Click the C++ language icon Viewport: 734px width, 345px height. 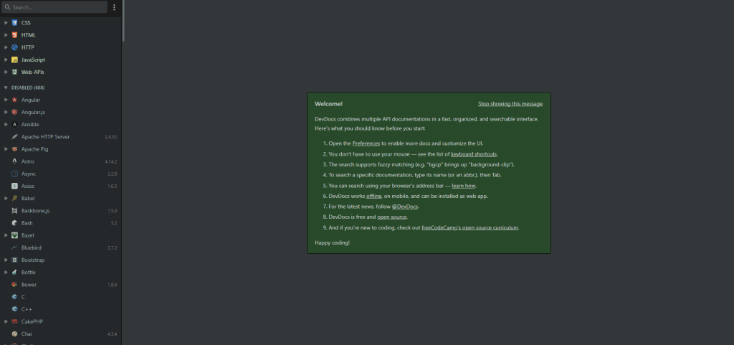pos(14,309)
